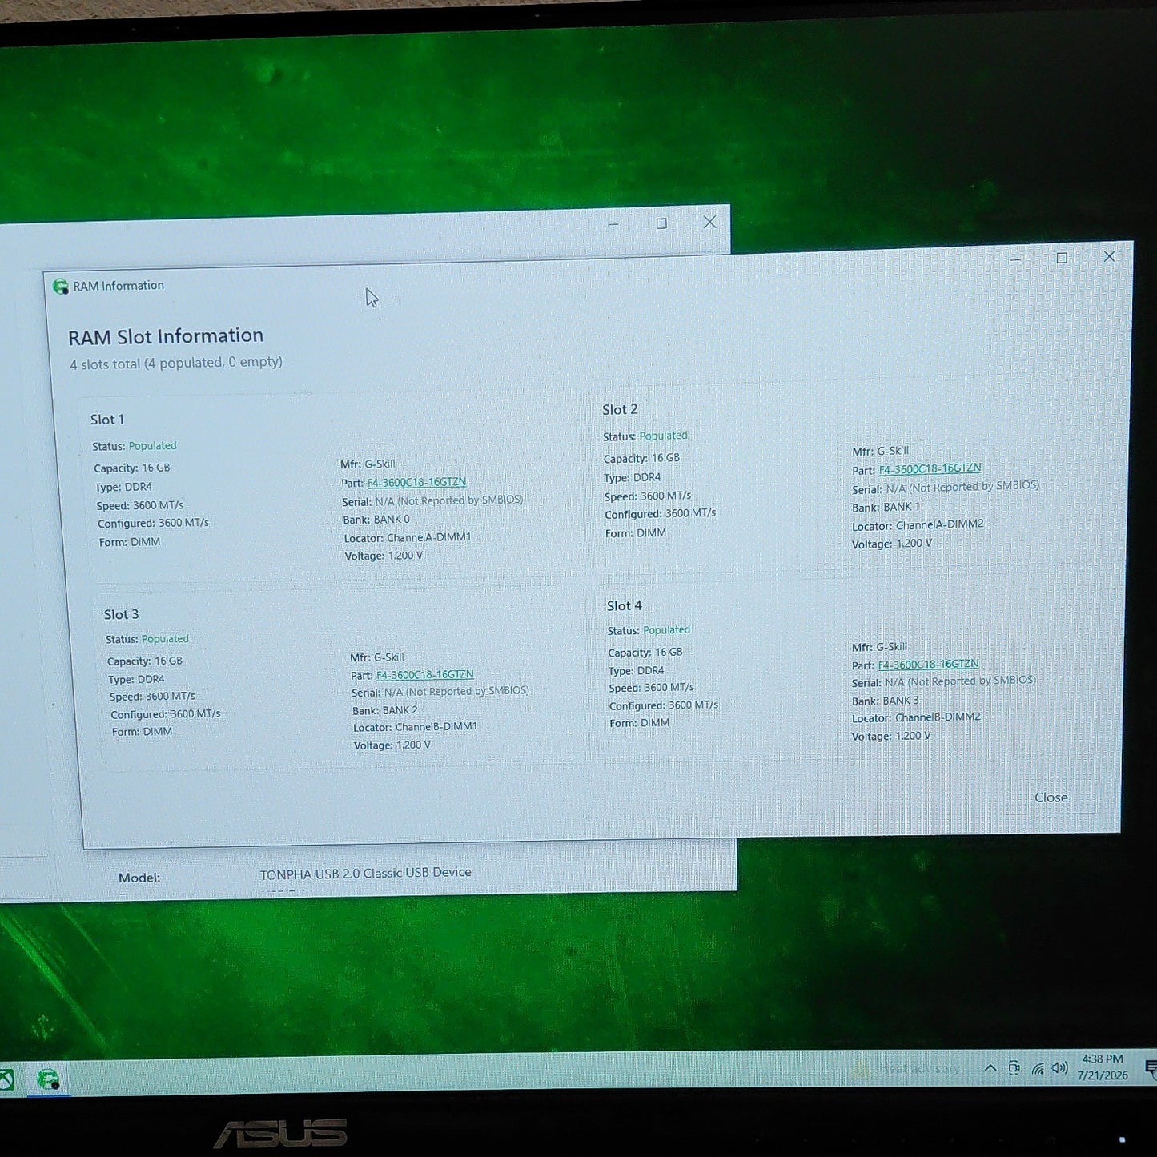This screenshot has width=1157, height=1157.
Task: Click the Slot 4 heading
Action: tap(625, 606)
